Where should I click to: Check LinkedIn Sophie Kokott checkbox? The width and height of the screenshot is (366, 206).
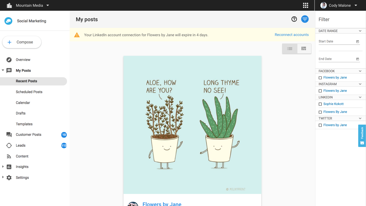(320, 104)
